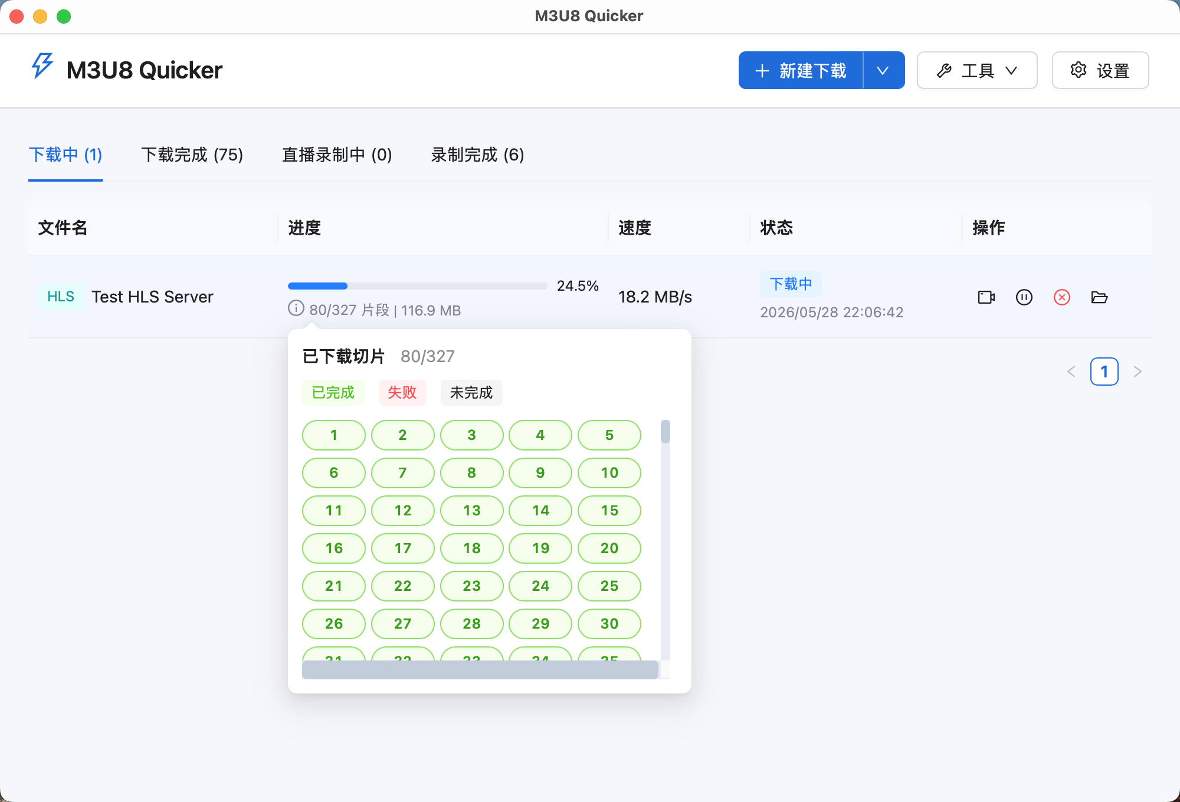Image resolution: width=1180 pixels, height=802 pixels.
Task: Click the HLS type tag
Action: click(61, 297)
